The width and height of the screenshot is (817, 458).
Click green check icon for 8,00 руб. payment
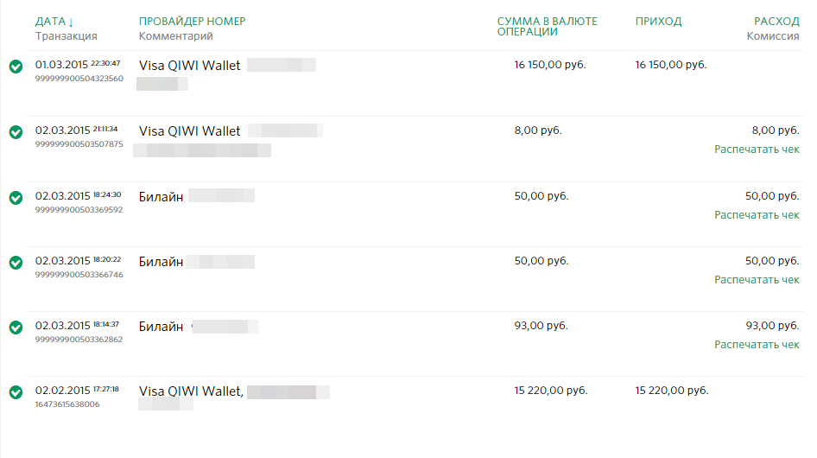tap(16, 132)
